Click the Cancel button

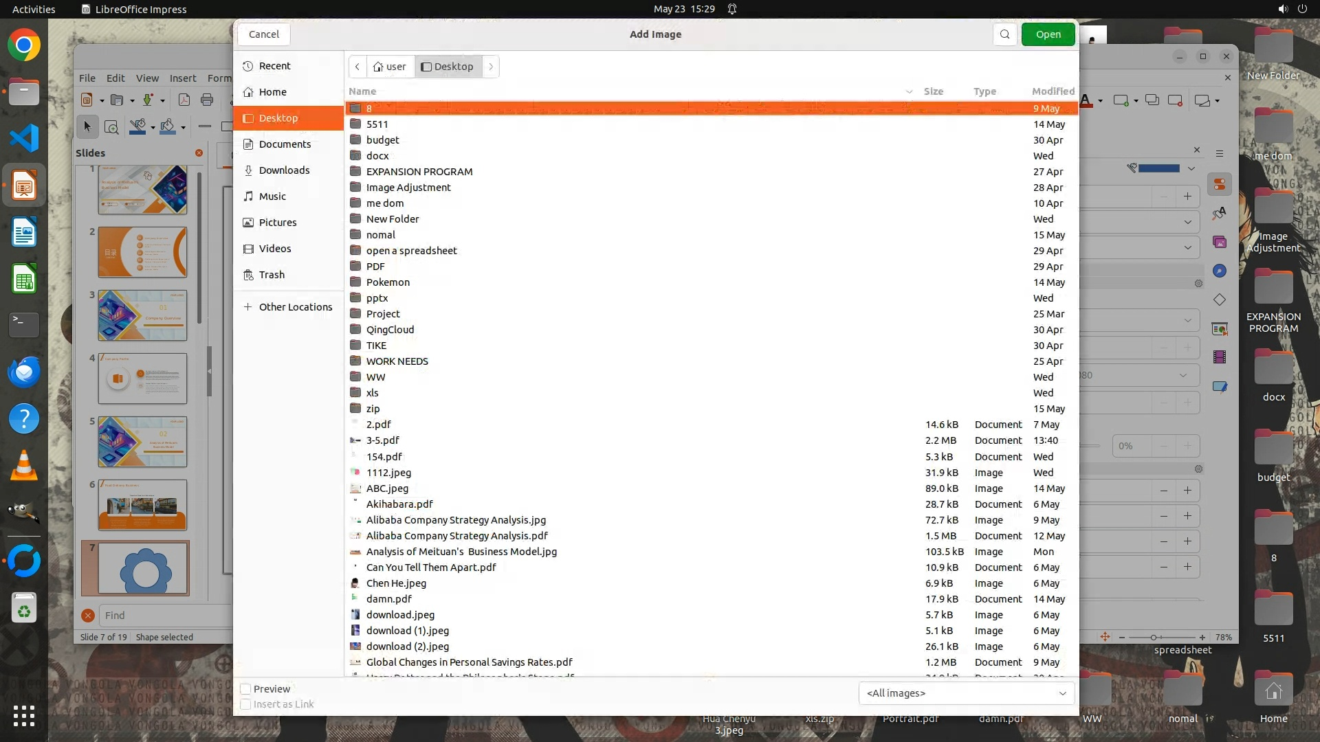pos(264,34)
